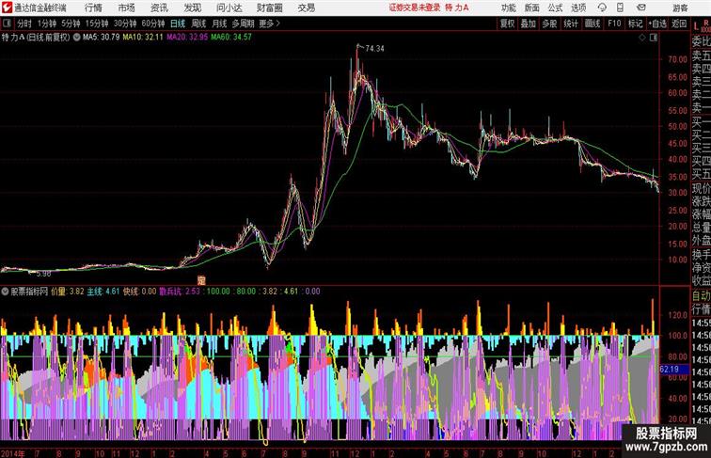This screenshot has height=458, width=711.
Task: Open the main chart indicator dropdown arrow
Action: 76,38
